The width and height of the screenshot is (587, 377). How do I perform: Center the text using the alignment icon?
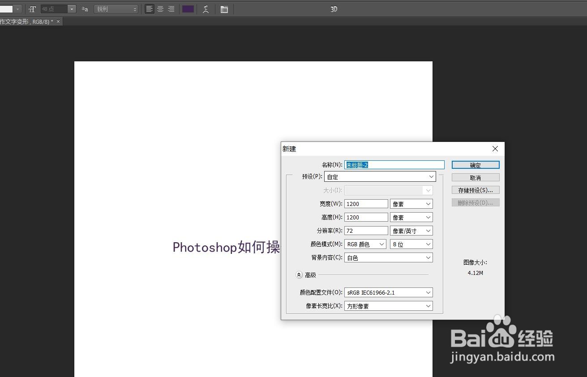click(160, 9)
